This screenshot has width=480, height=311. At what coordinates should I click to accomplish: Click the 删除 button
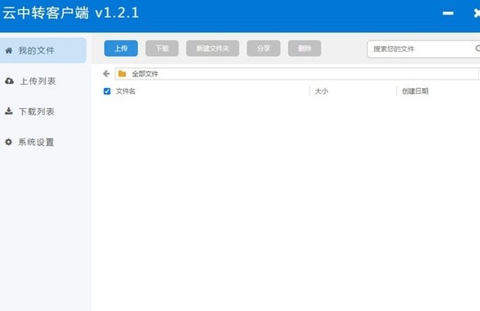click(305, 49)
